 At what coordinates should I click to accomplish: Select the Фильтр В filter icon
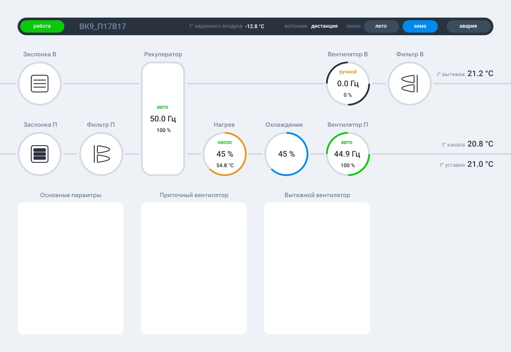[410, 84]
